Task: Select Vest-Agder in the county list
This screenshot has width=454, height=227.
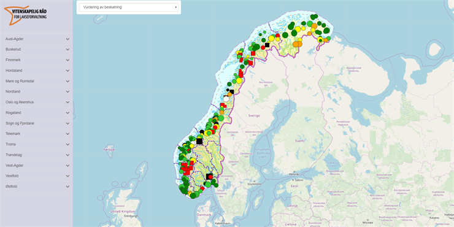Action: (36, 165)
